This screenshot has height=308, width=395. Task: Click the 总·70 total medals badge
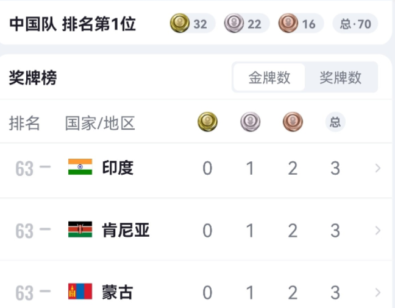[355, 24]
